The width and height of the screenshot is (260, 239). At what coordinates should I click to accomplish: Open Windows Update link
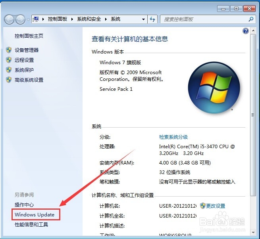[35, 215]
